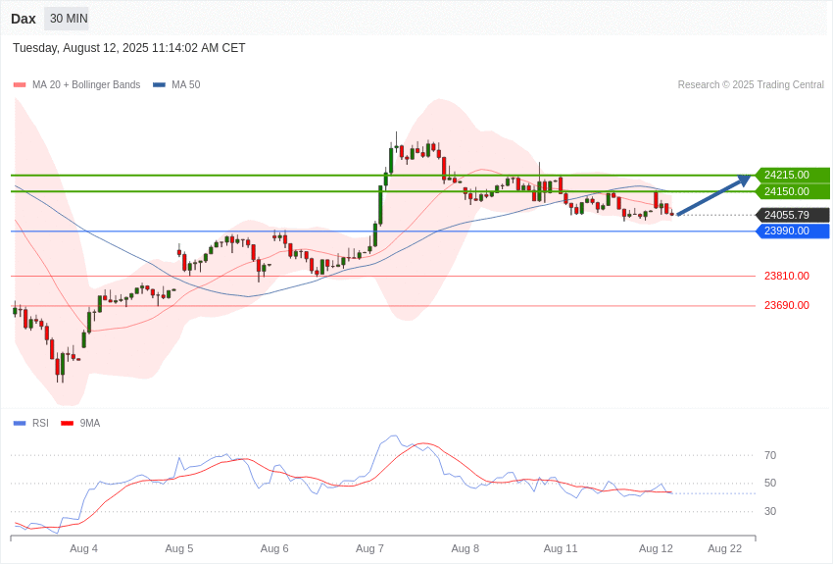Click the RSI legend label
The image size is (833, 565).
pyautogui.click(x=40, y=423)
